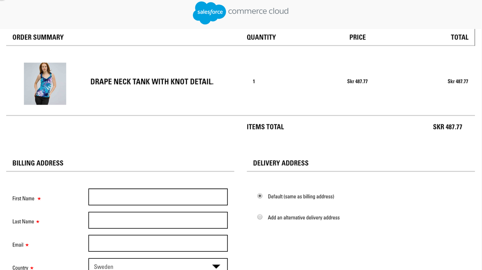The image size is (482, 270).
Task: Click the Country dropdown black arrow
Action: click(x=216, y=266)
